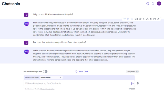Click the lightning bolt icon
The width and height of the screenshot is (164, 92).
(144, 19)
